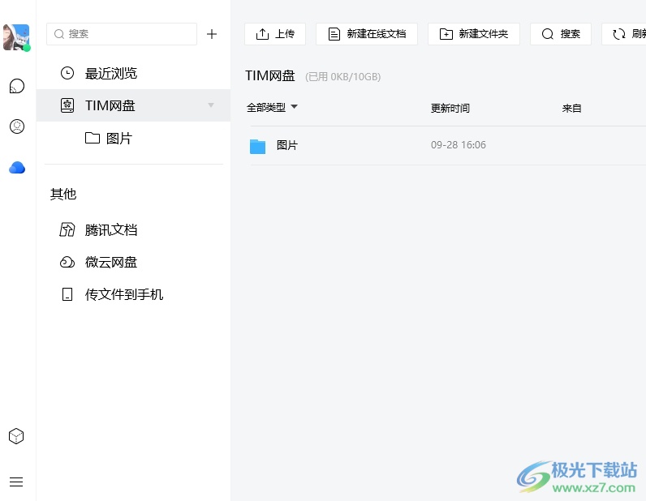Open 微云网盘 from the sidebar
The width and height of the screenshot is (646, 501).
tap(111, 263)
